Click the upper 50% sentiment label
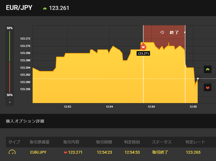Screen dimensions: 216x161 tap(10, 28)
